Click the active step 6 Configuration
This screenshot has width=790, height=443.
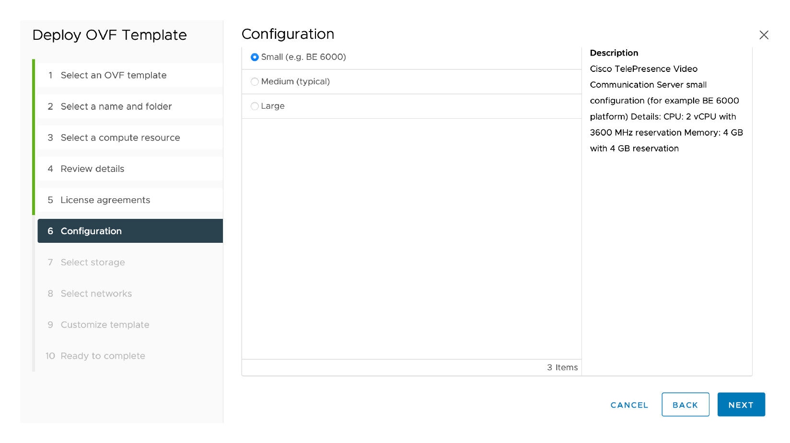(91, 231)
